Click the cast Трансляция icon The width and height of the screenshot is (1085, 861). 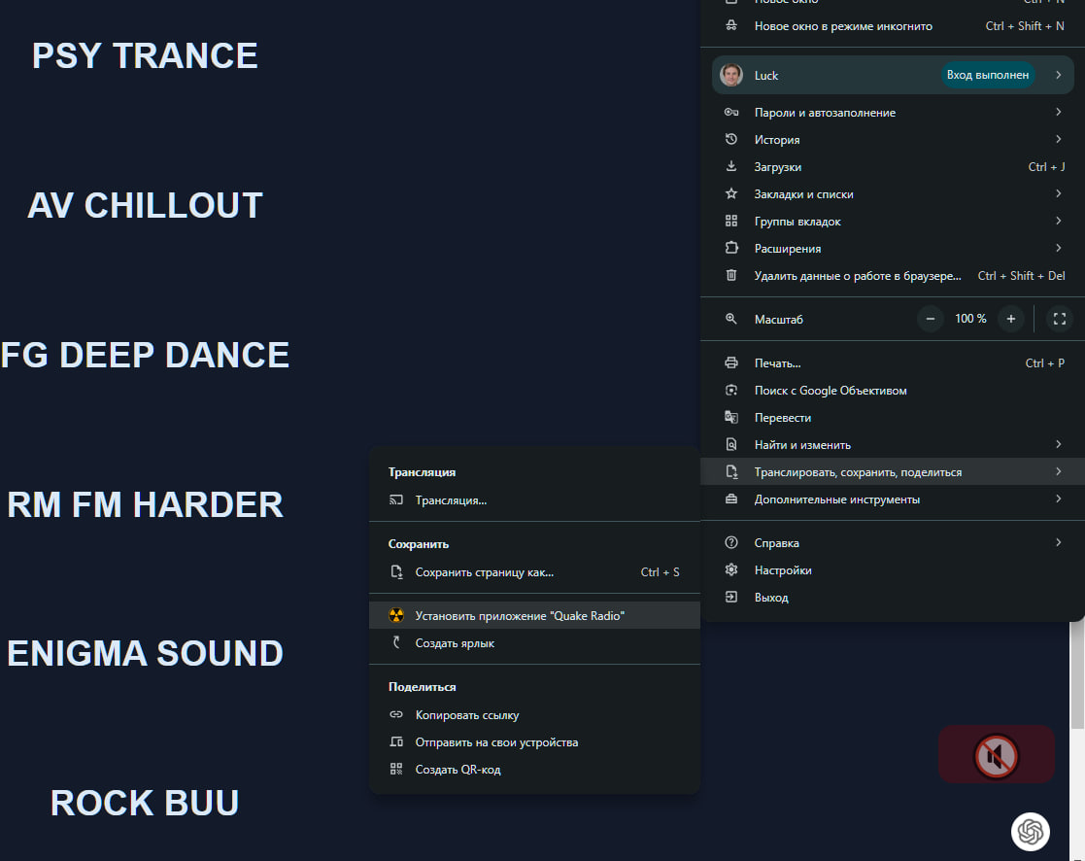[x=396, y=499]
